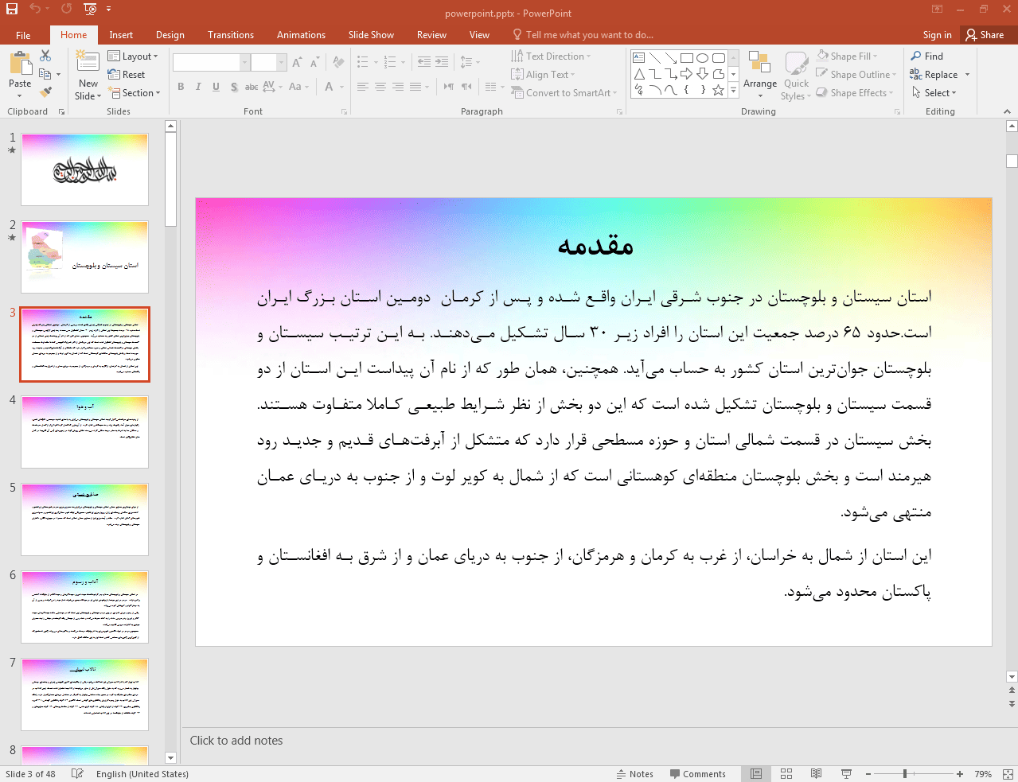The width and height of the screenshot is (1018, 782).
Task: Click Convert to SmartArt
Action: (x=565, y=93)
